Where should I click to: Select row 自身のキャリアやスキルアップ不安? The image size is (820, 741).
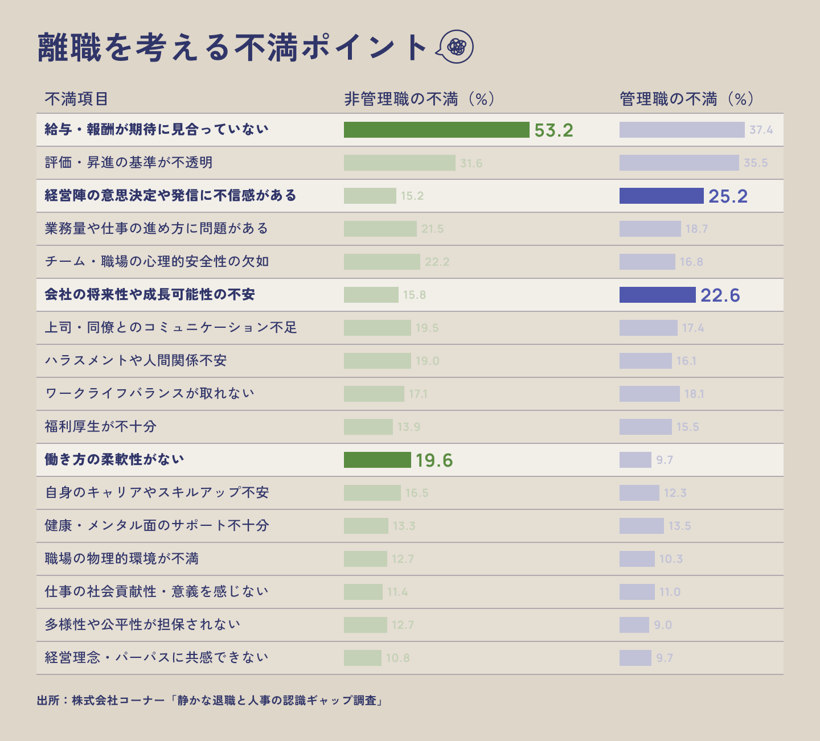(410, 493)
